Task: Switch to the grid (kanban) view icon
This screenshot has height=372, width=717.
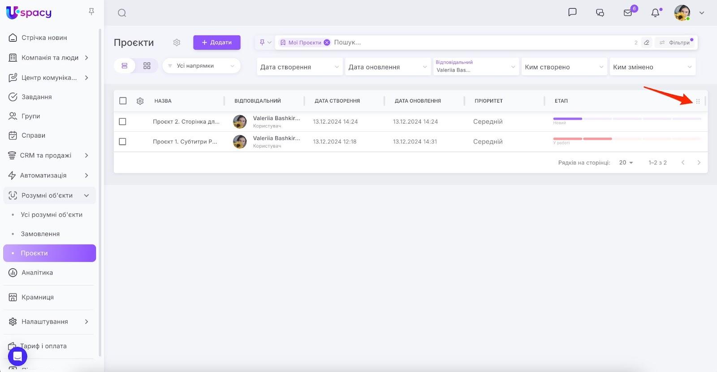Action: pyautogui.click(x=147, y=66)
